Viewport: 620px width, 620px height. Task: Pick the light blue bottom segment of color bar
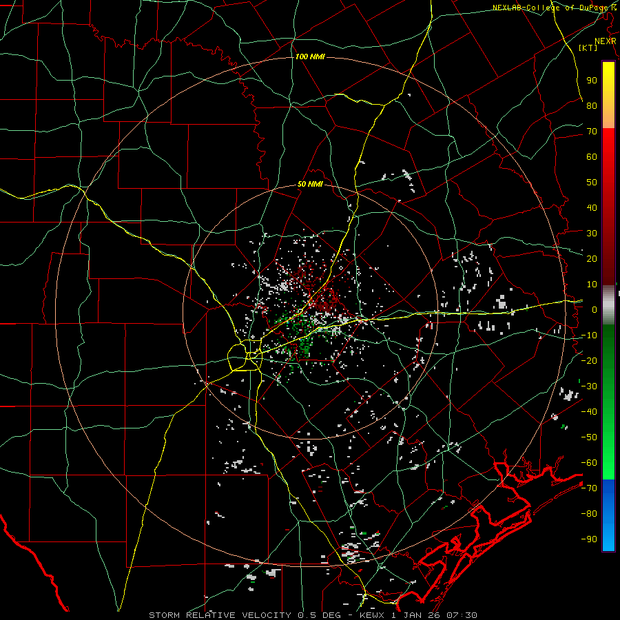pyautogui.click(x=608, y=538)
